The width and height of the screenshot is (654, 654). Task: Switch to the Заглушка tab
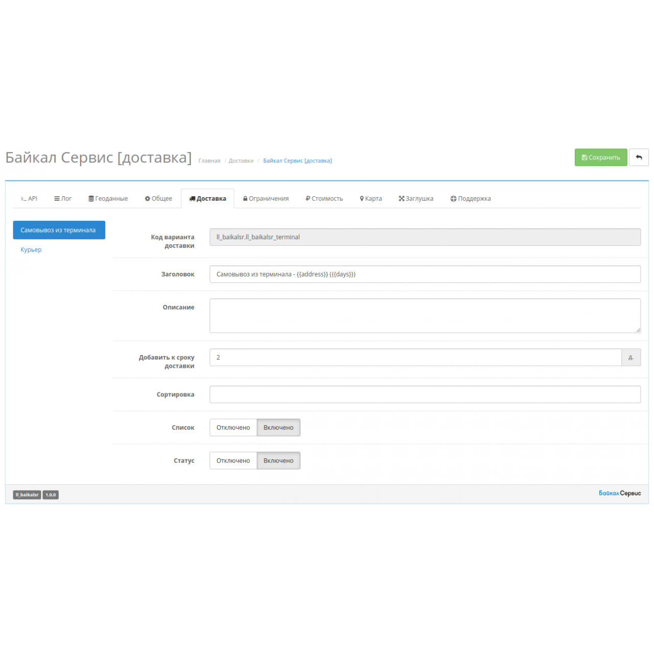coord(416,198)
